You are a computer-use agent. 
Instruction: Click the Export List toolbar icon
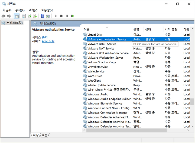click(35, 16)
